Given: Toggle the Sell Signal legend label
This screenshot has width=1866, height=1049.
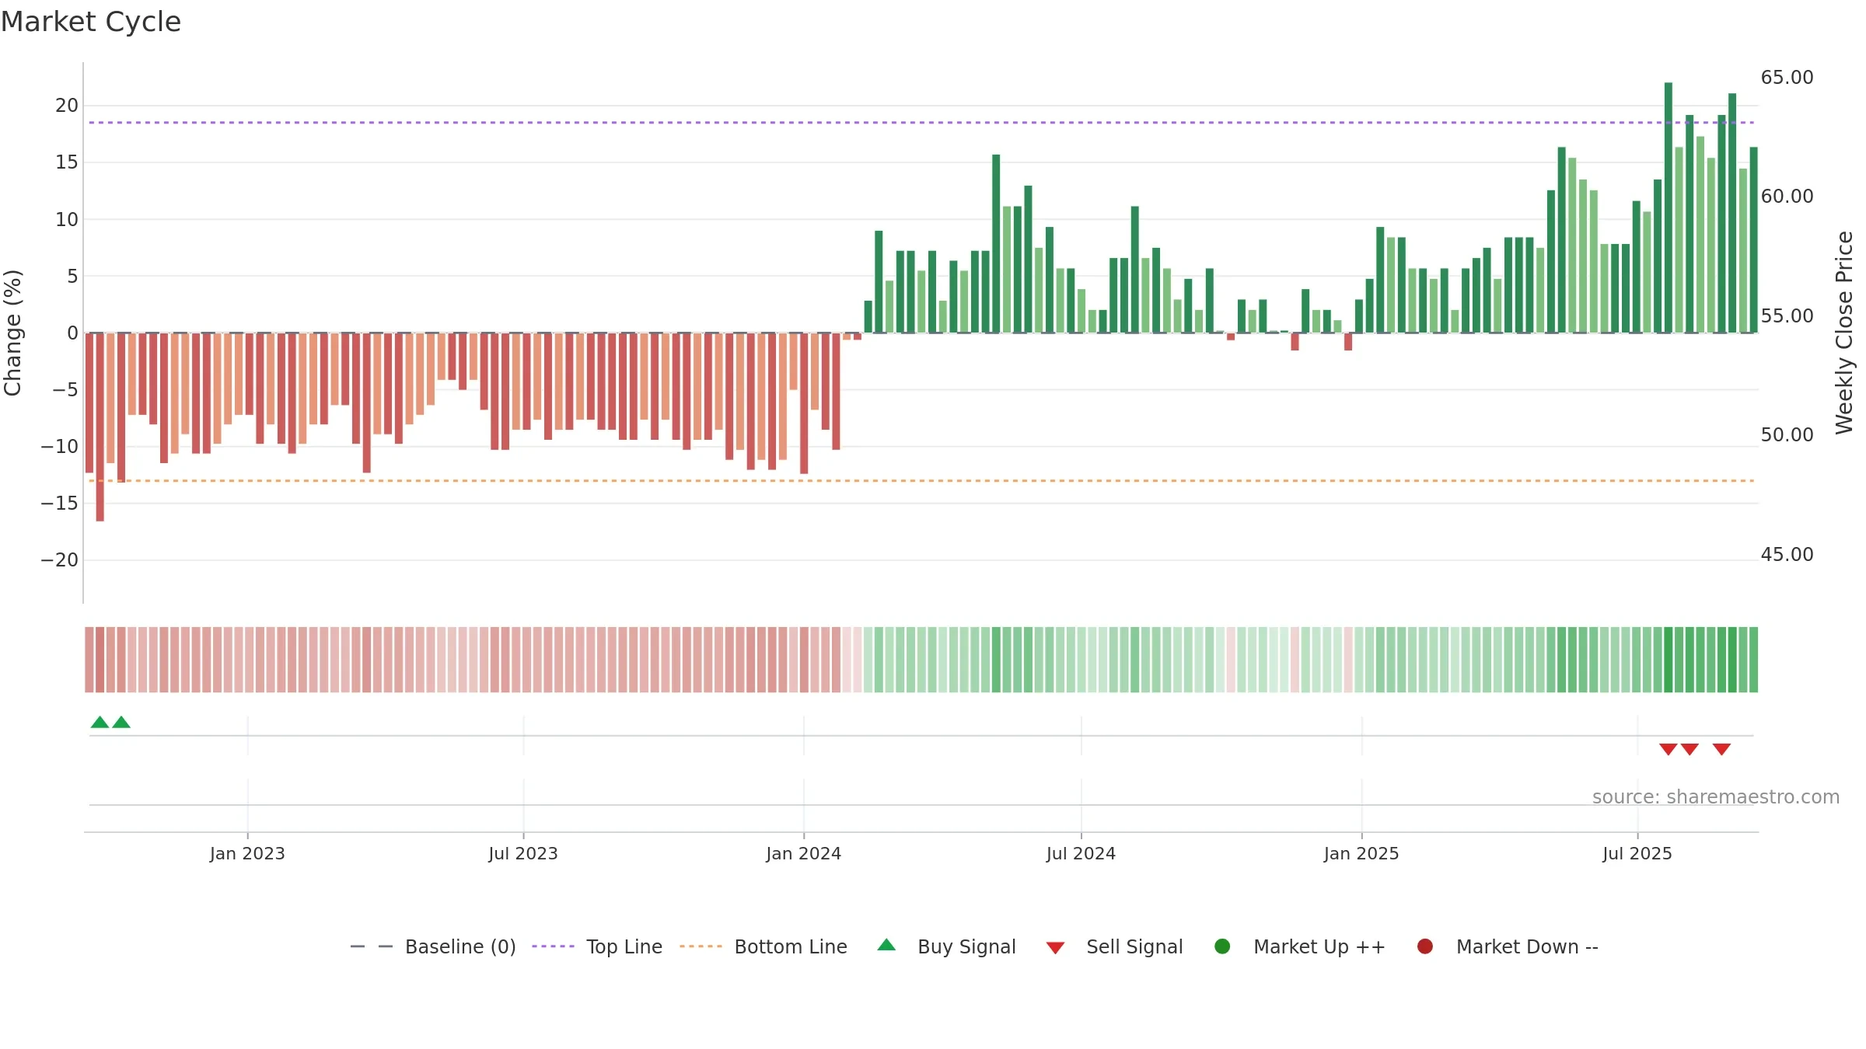Looking at the screenshot, I should (x=1134, y=946).
